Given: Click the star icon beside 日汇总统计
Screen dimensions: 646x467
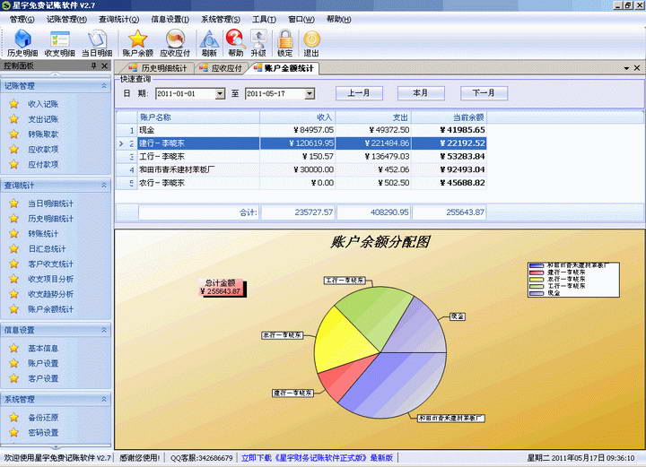Looking at the screenshot, I should (x=14, y=249).
